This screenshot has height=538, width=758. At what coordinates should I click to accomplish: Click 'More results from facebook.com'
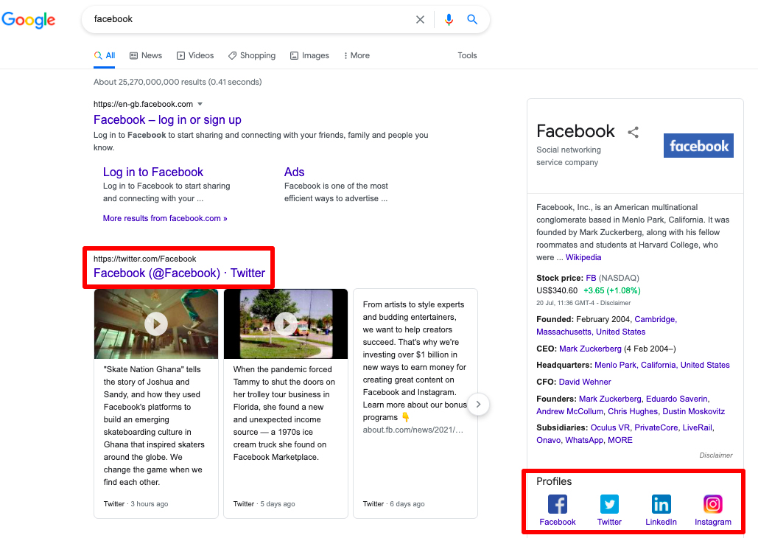[x=165, y=218]
